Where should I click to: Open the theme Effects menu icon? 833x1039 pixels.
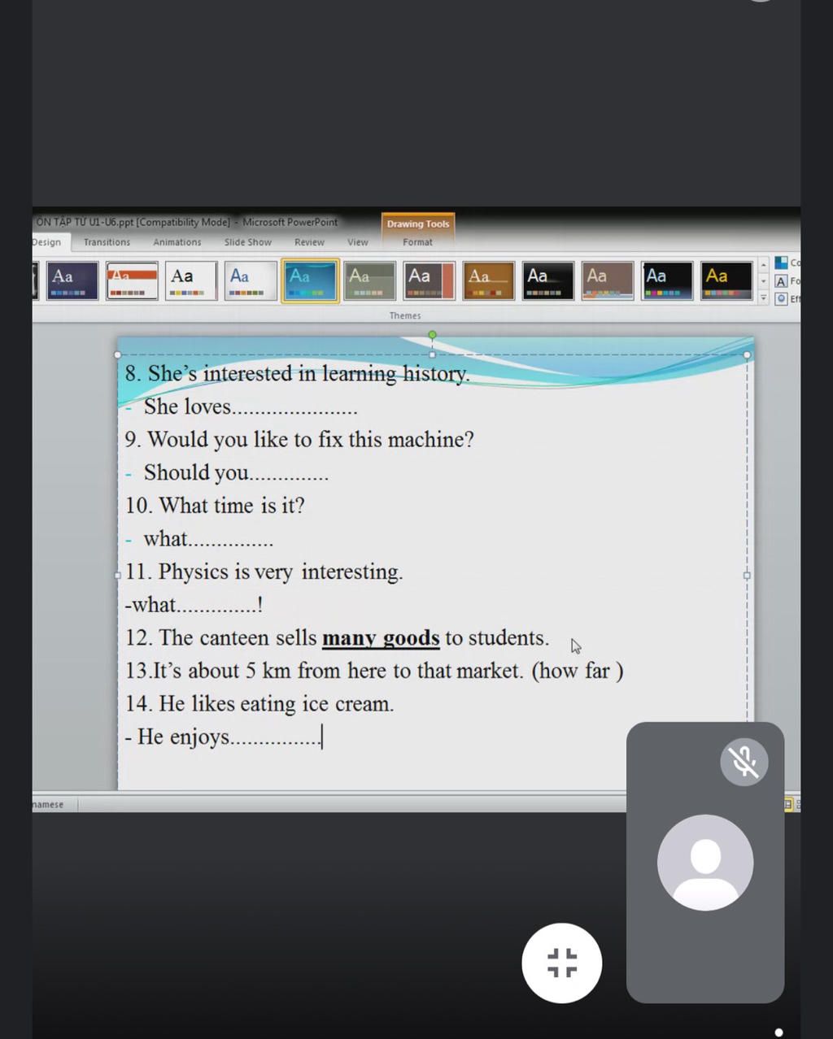click(781, 298)
